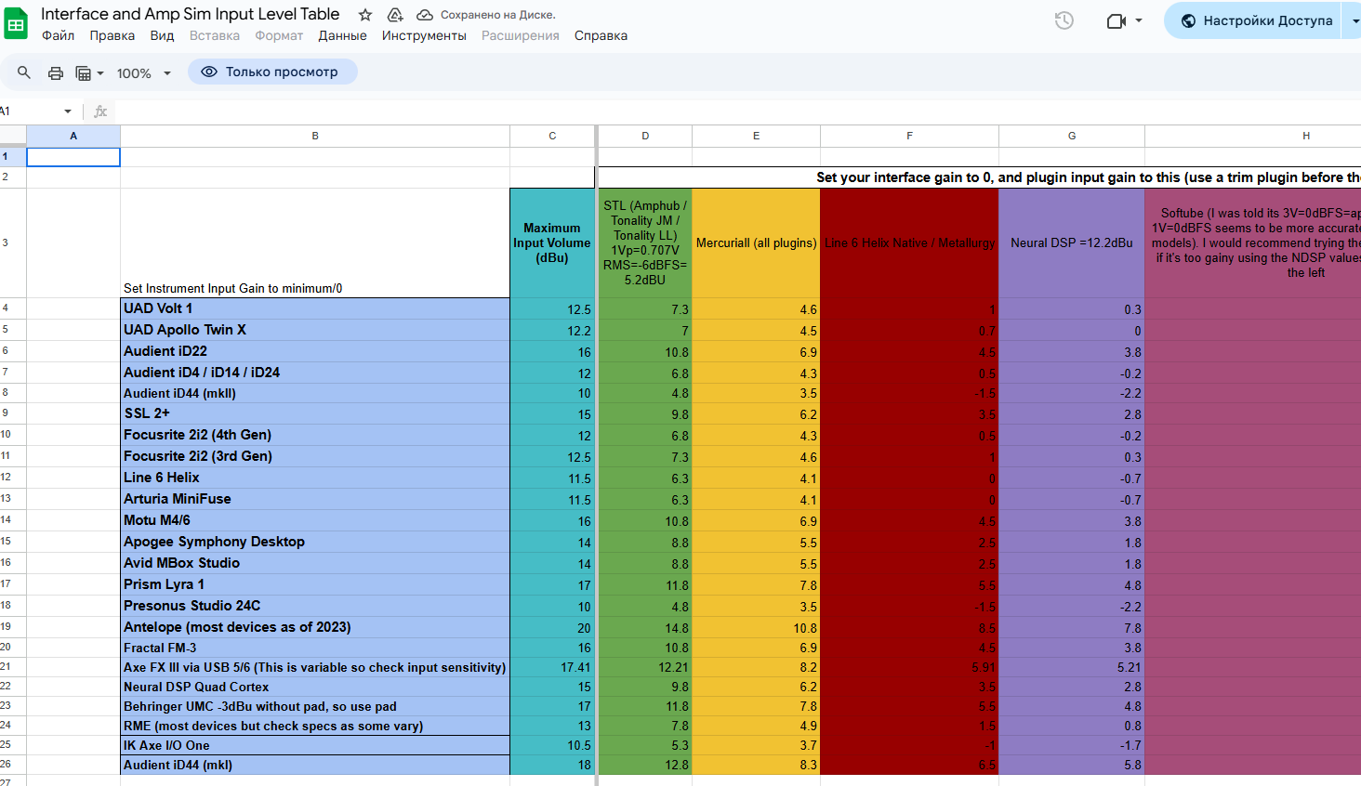Open the Инструменты menu
Viewport: 1361px width, 786px height.
point(424,35)
